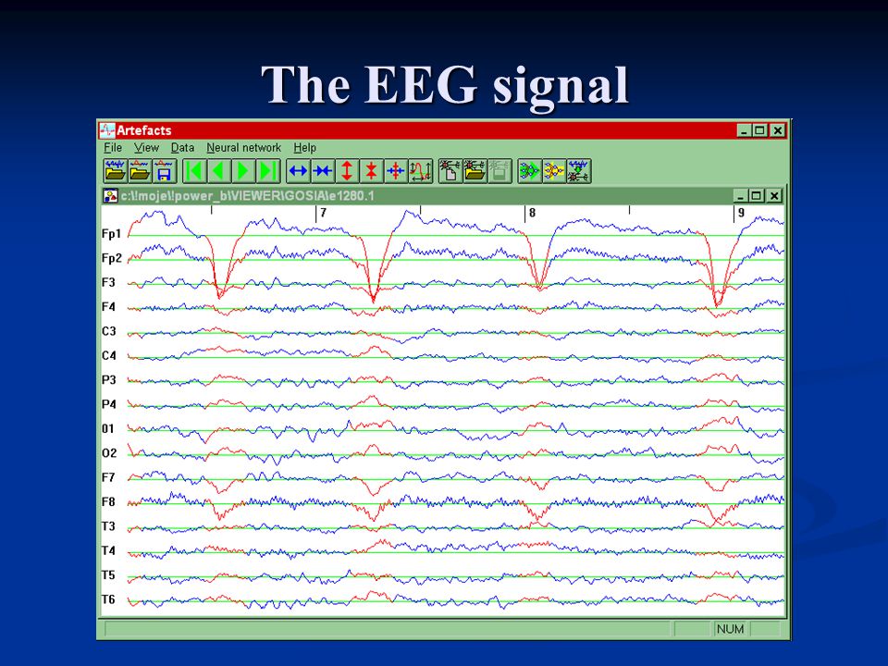Run network with the green arrow network icon
The height and width of the screenshot is (666, 888).
[x=529, y=170]
